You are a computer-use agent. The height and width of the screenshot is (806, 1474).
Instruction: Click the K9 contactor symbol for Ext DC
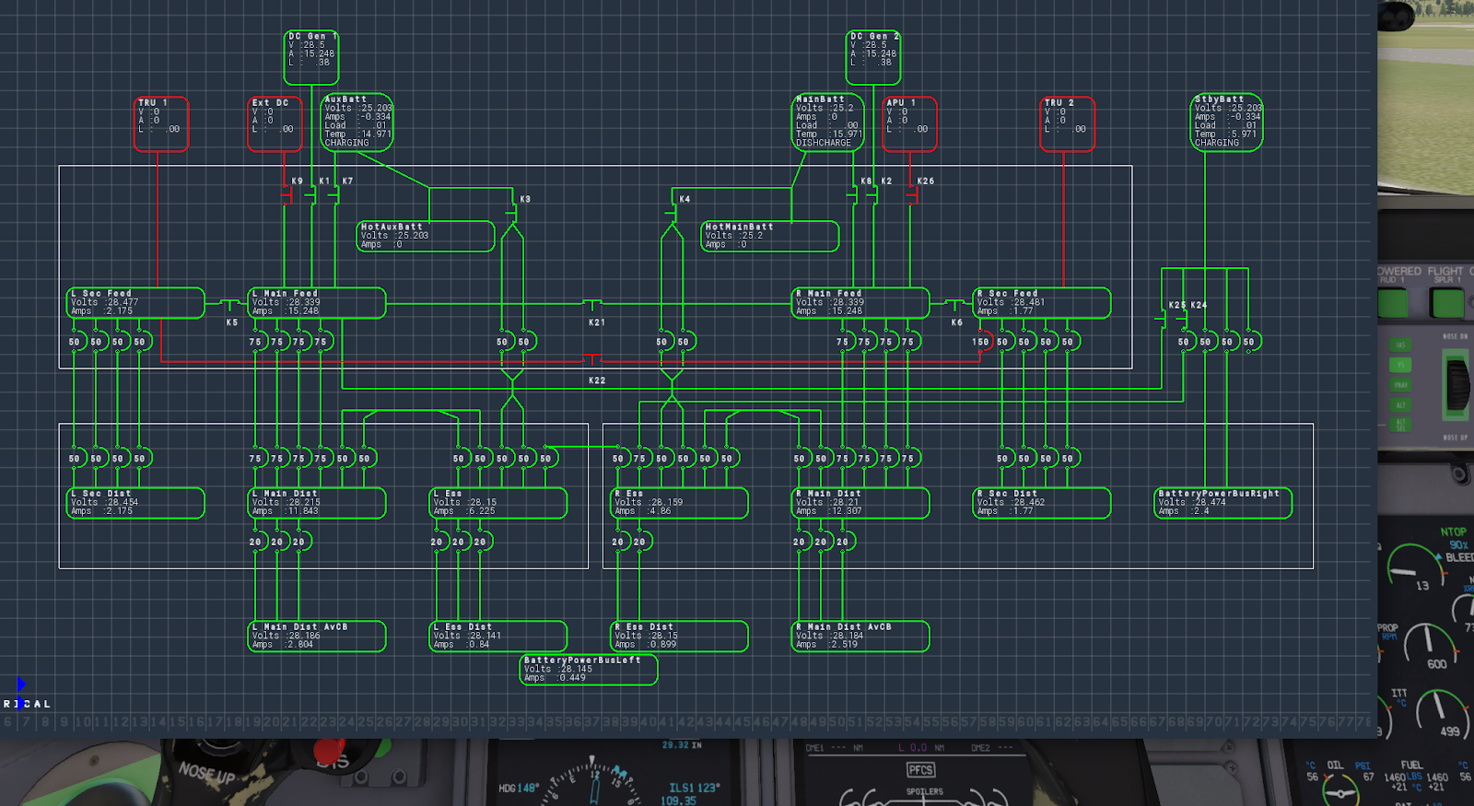tap(287, 195)
